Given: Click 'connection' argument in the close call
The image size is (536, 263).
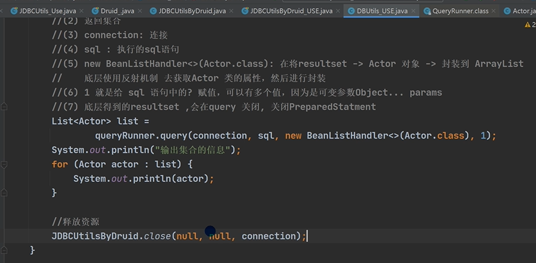Looking at the screenshot, I should 269,236.
